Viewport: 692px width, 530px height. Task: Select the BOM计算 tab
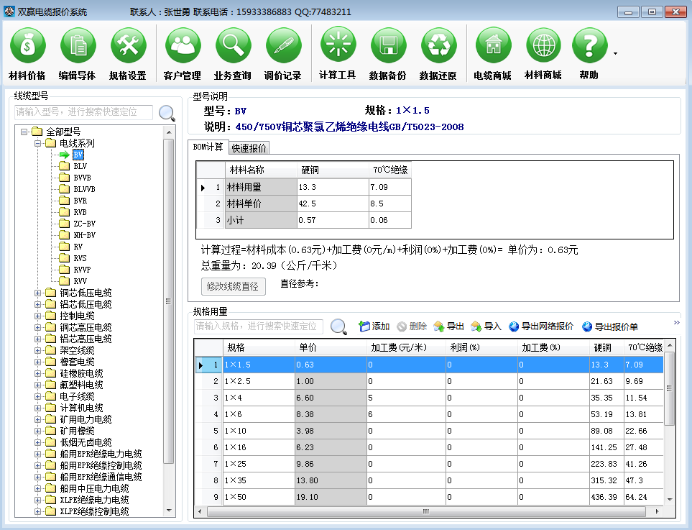pyautogui.click(x=208, y=147)
